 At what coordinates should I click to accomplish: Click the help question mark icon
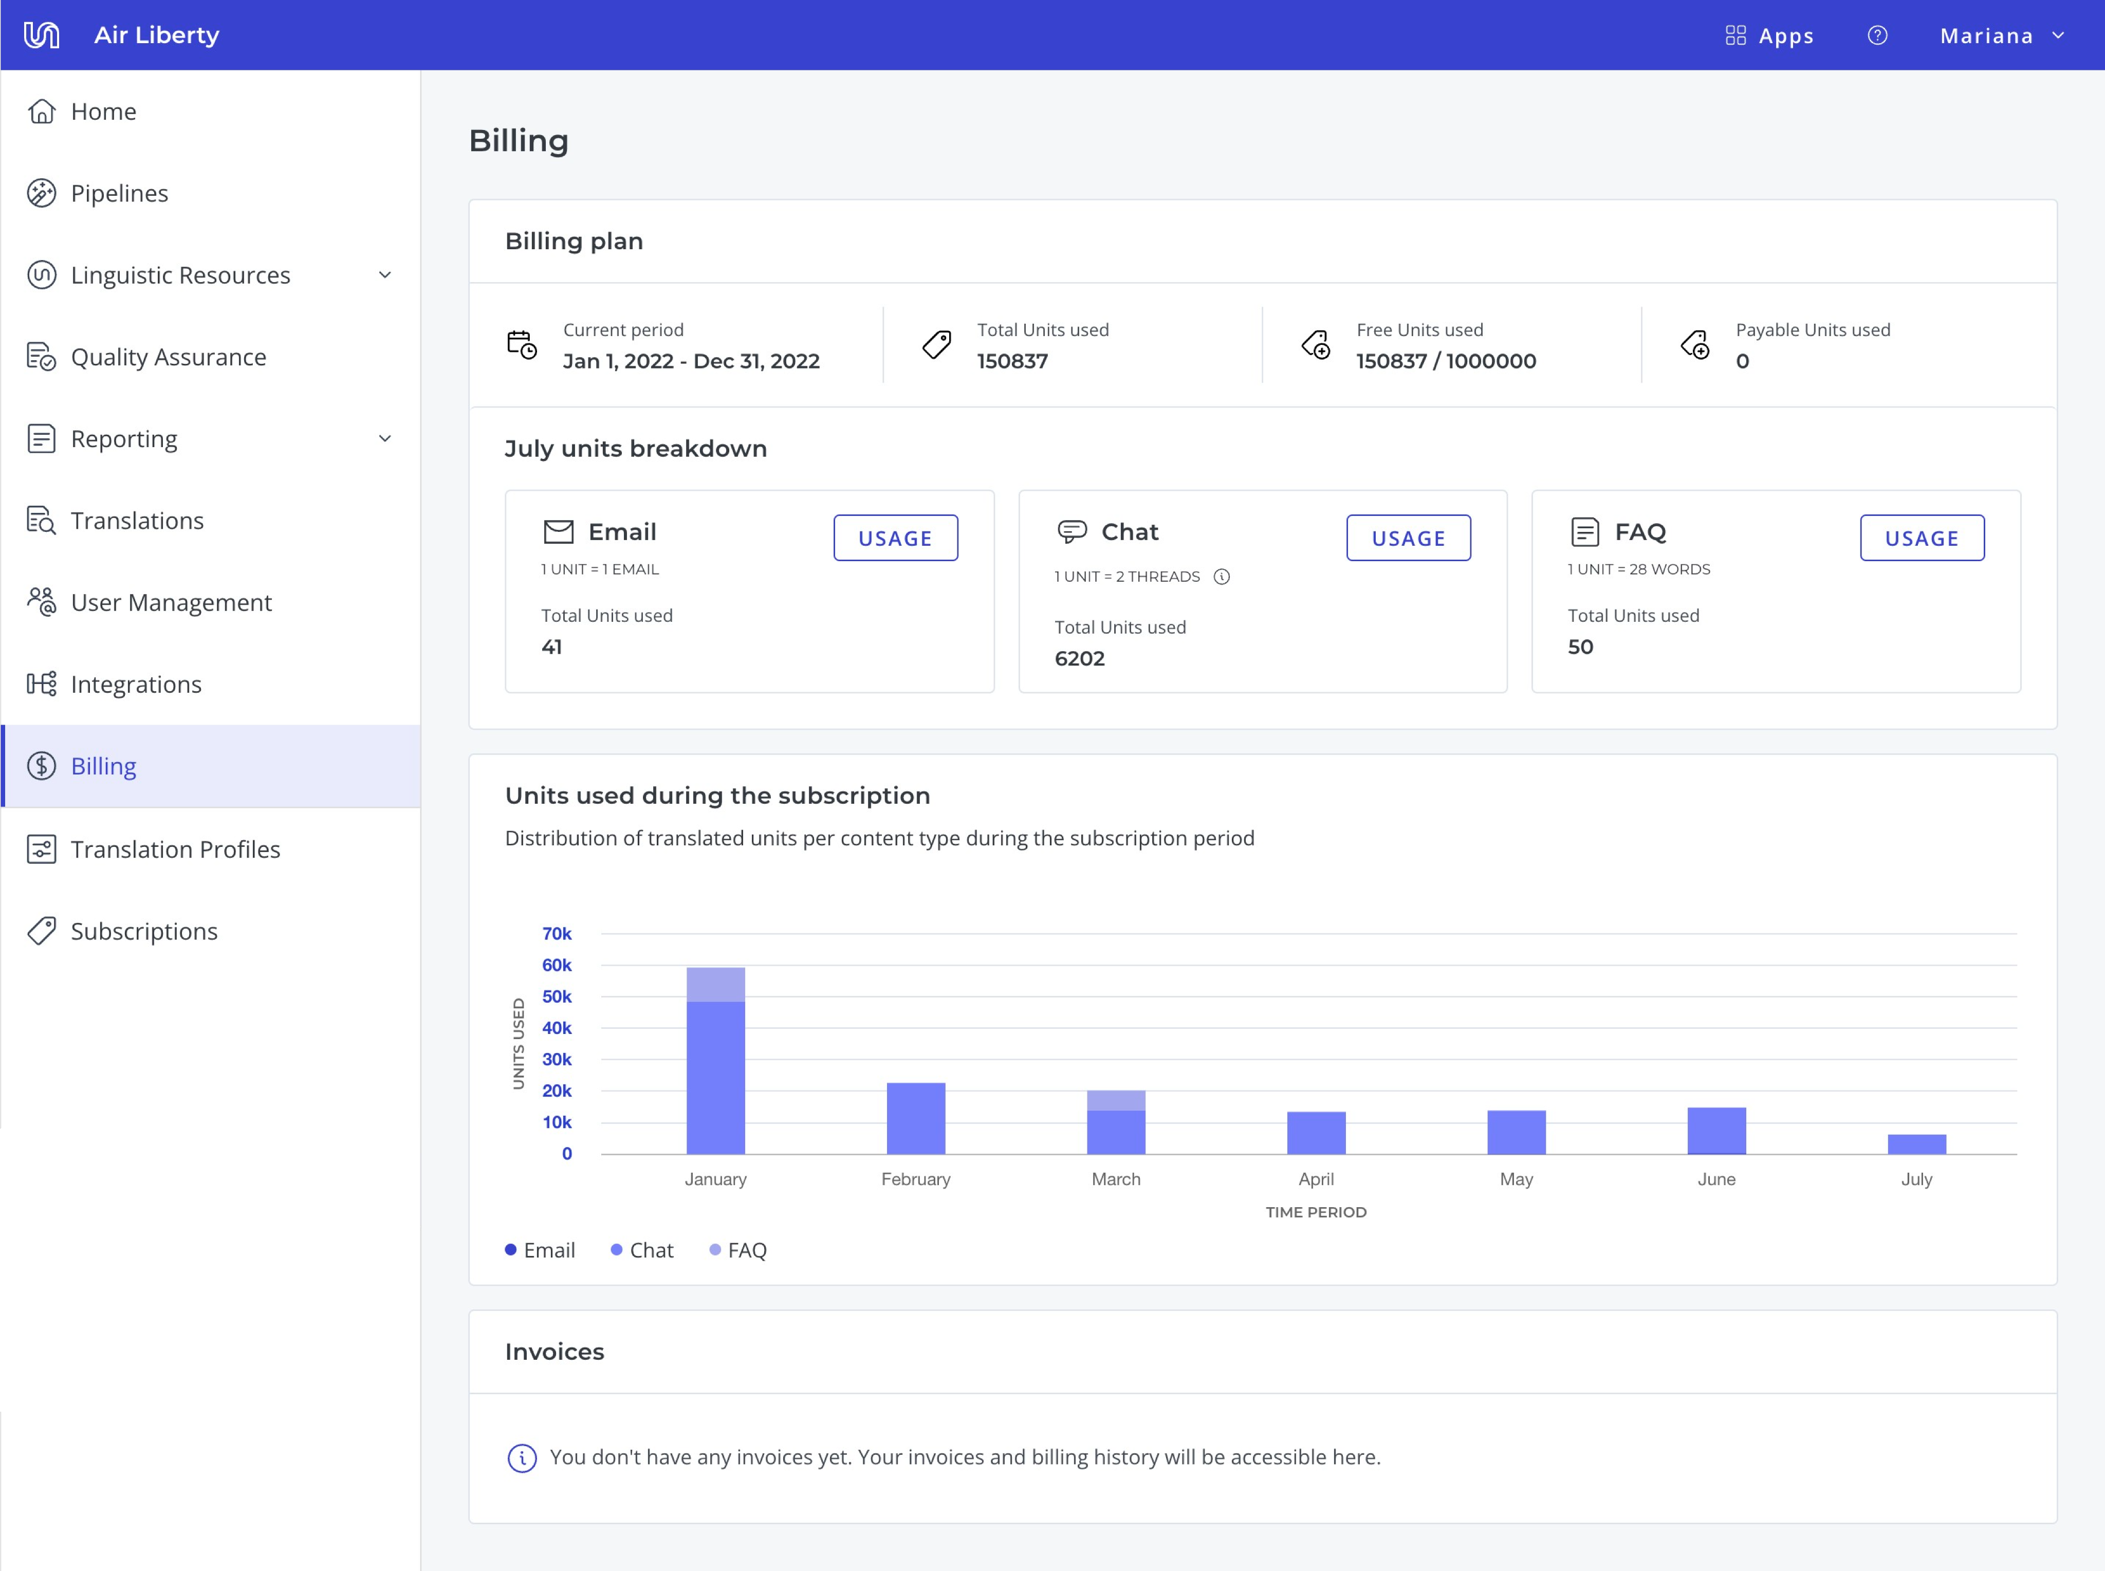pyautogui.click(x=1877, y=35)
